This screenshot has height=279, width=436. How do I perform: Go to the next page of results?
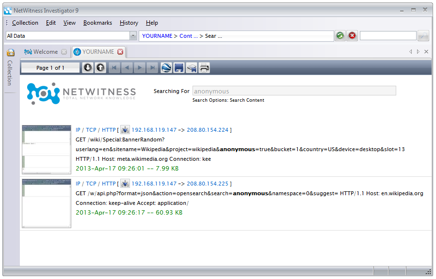(x=140, y=68)
